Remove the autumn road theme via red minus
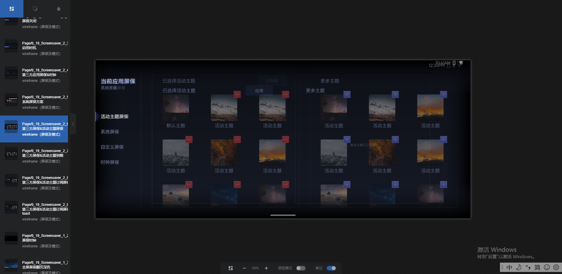The width and height of the screenshot is (562, 274). pos(237,139)
